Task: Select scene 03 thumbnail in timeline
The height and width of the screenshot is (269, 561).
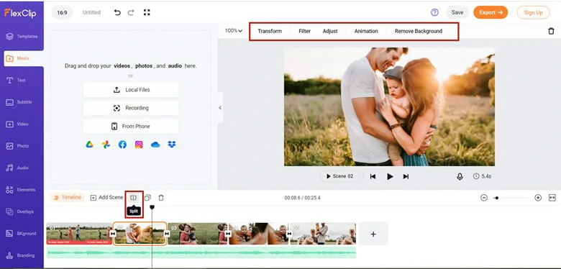Action: click(x=198, y=234)
